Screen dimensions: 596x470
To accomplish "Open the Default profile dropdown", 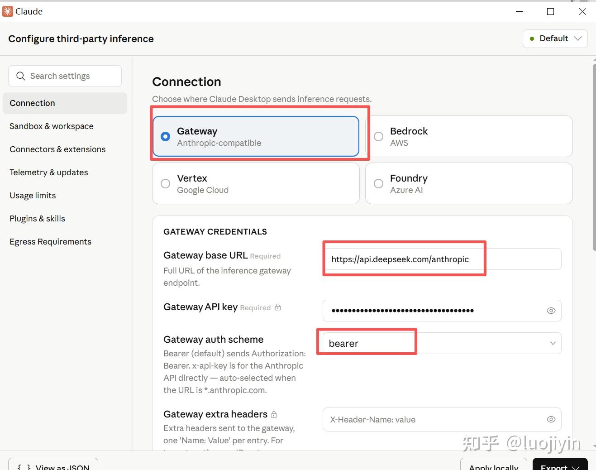I will [555, 38].
